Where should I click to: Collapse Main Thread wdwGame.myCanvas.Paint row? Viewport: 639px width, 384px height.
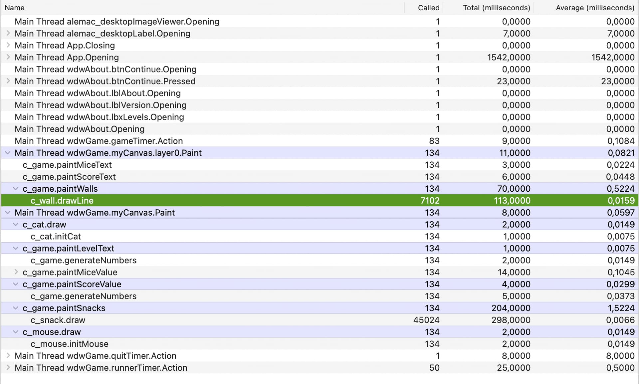(x=8, y=213)
